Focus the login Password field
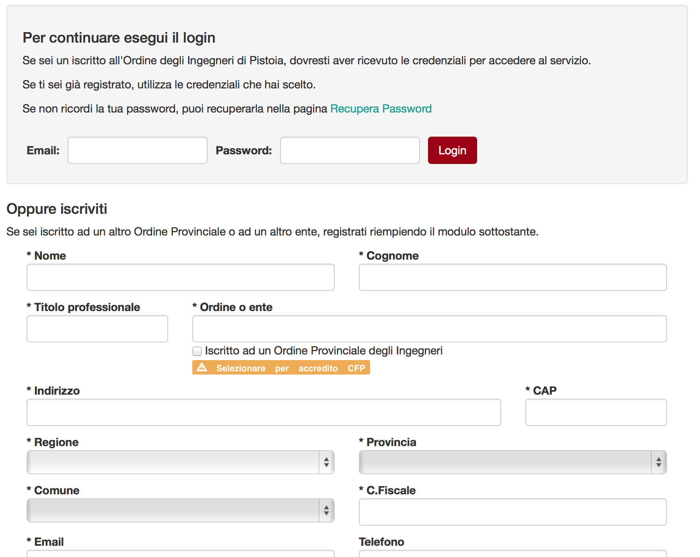 click(350, 150)
